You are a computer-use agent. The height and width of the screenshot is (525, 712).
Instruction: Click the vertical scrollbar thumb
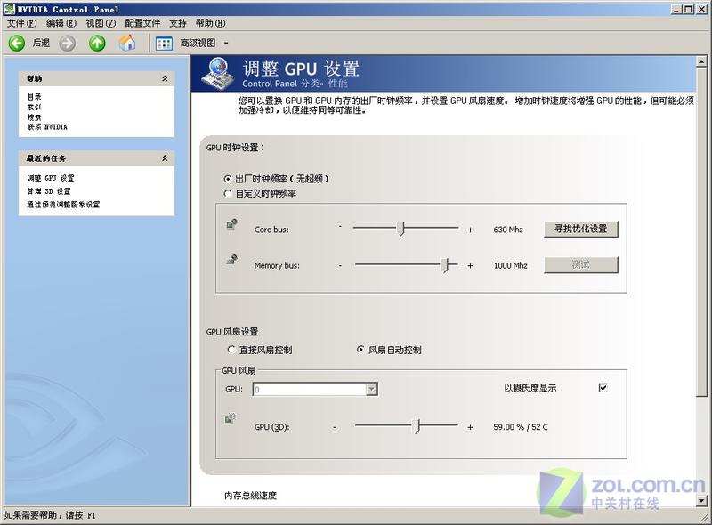tap(701, 231)
